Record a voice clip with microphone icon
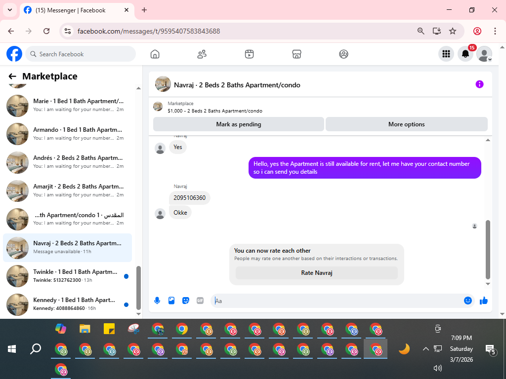The image size is (506, 379). coord(157,301)
